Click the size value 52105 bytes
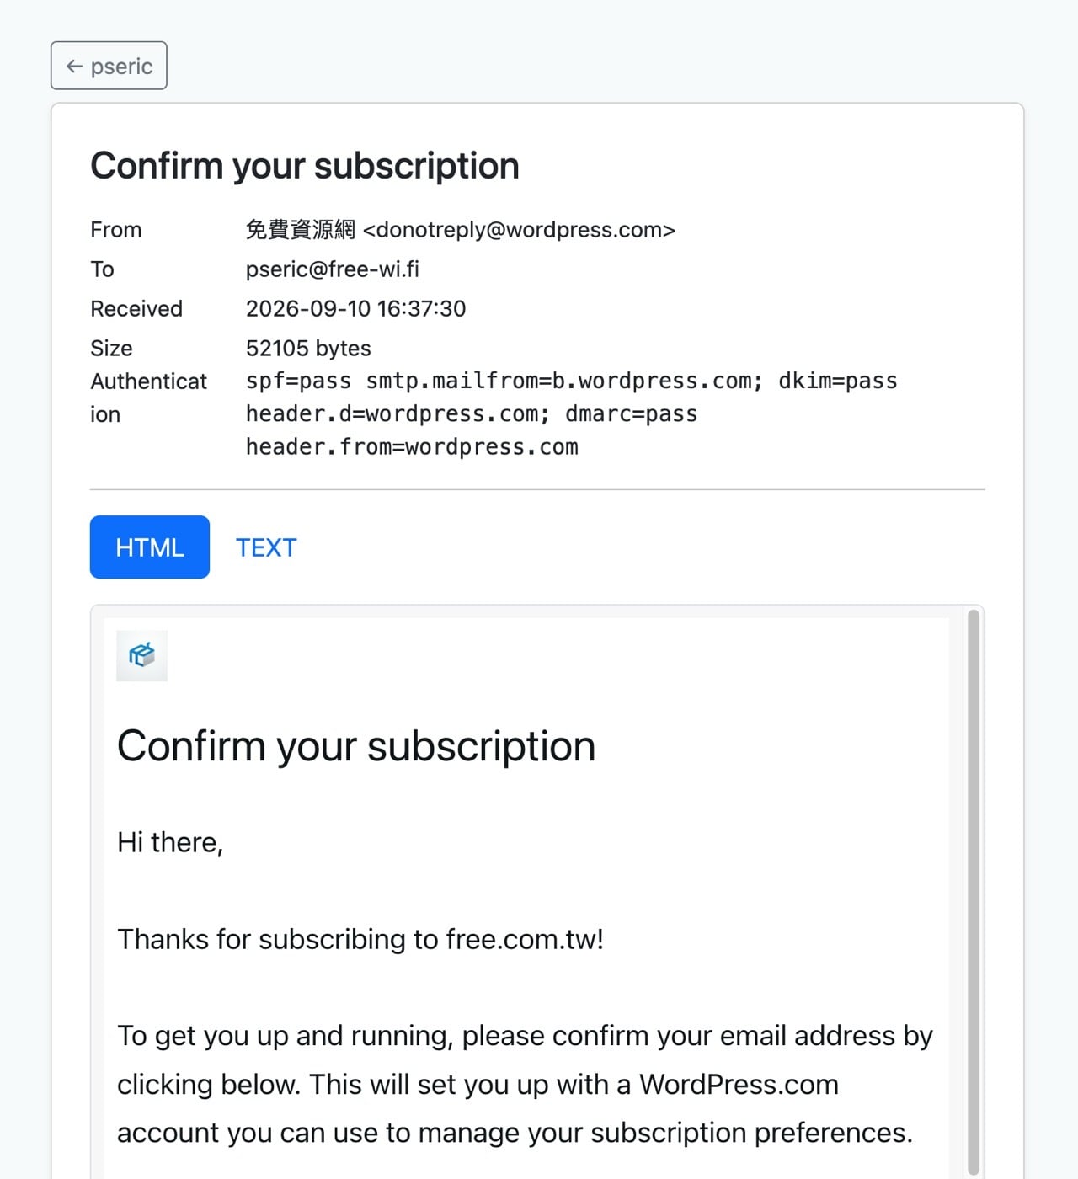The image size is (1078, 1179). [x=308, y=349]
